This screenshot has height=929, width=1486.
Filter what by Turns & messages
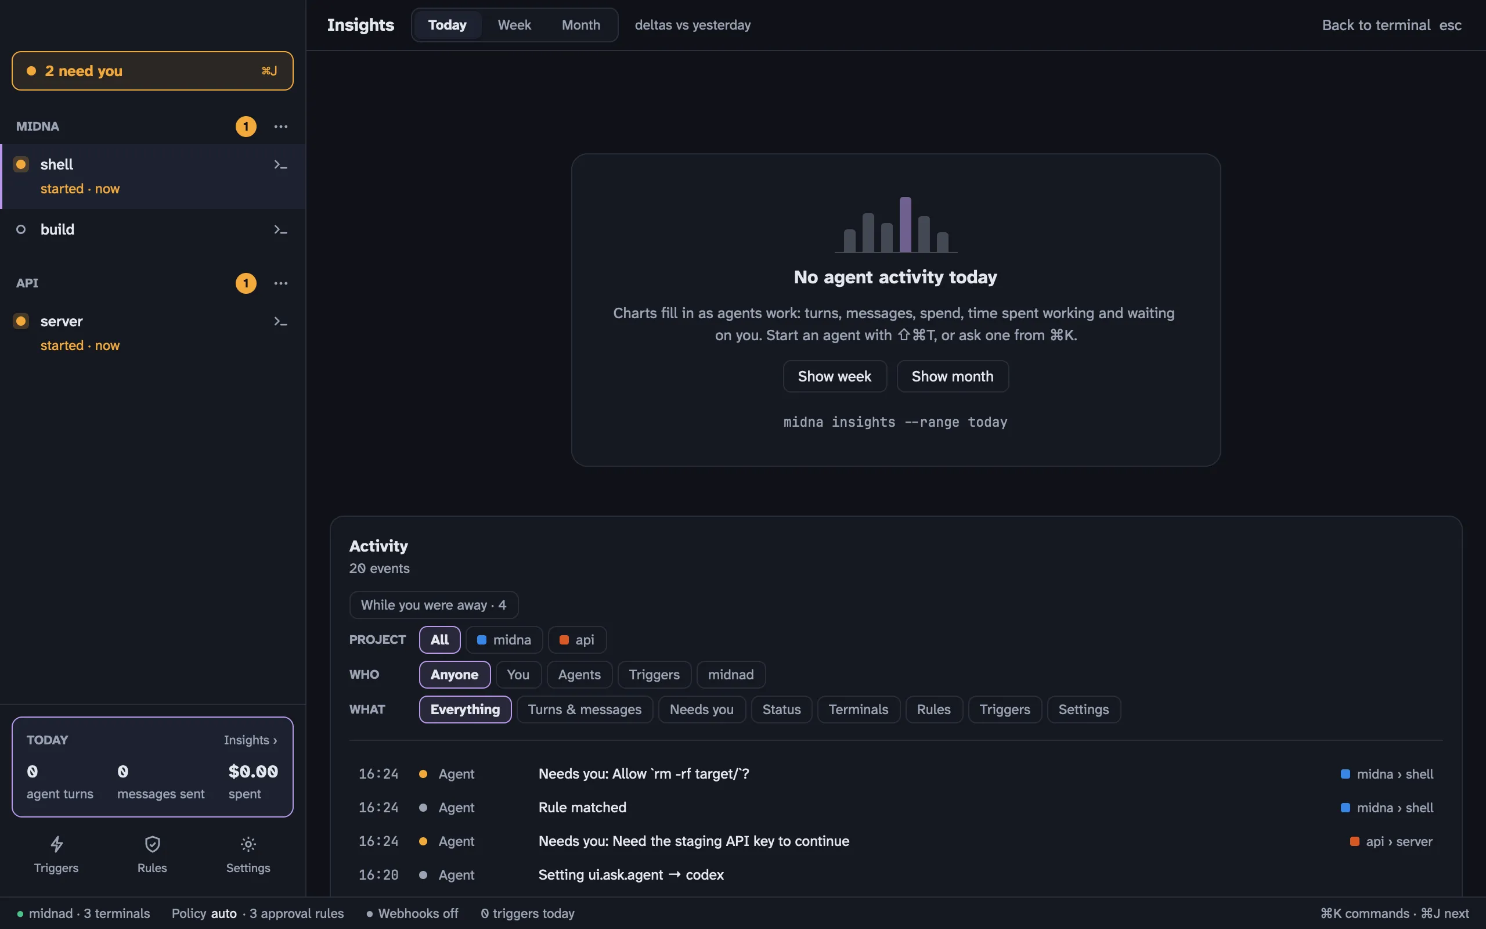pos(585,710)
